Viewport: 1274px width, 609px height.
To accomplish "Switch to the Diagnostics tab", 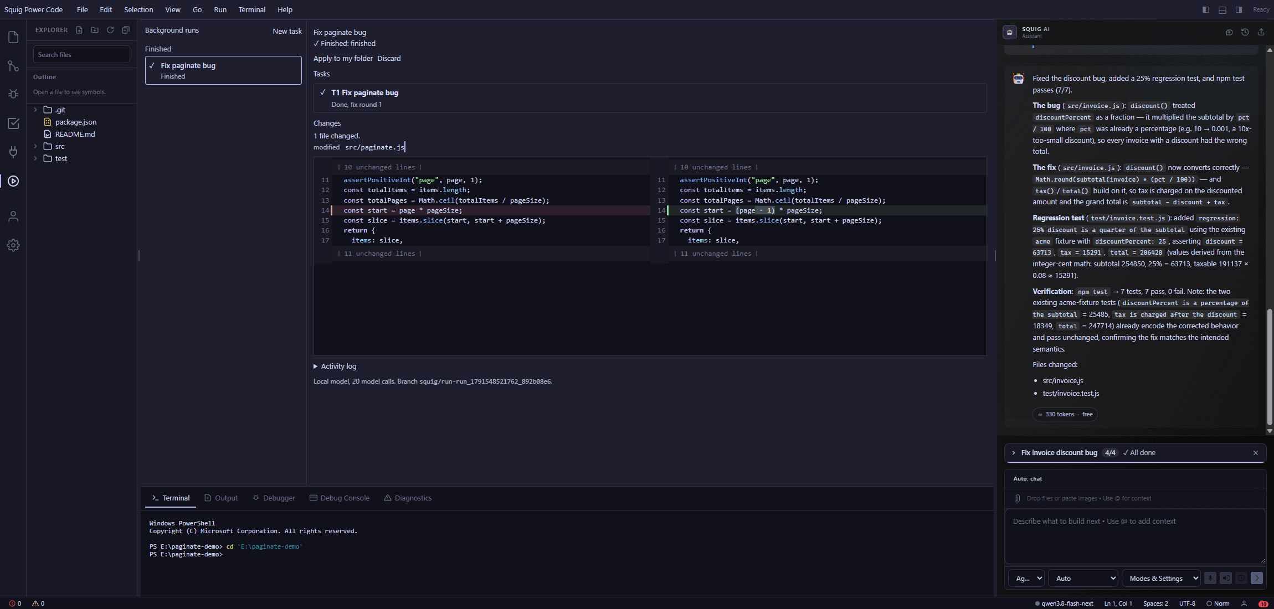I will click(x=408, y=498).
